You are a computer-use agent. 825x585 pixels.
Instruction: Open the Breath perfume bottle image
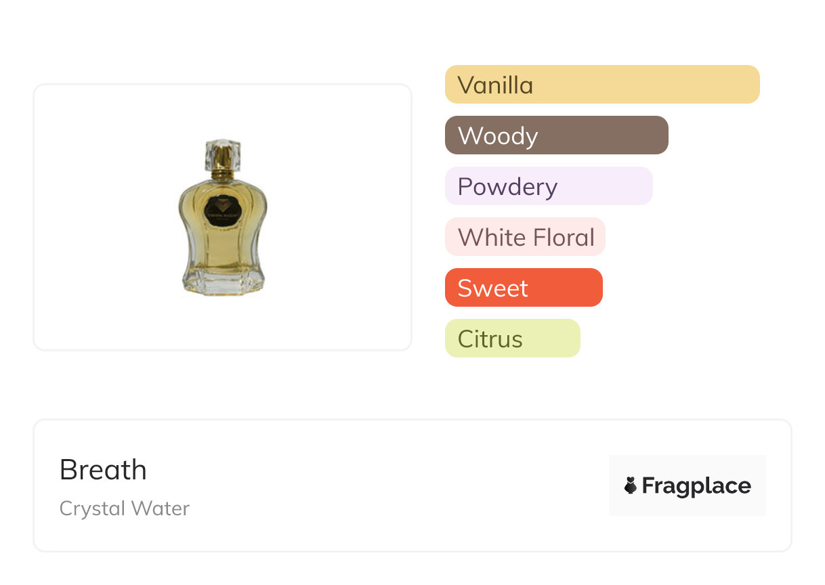pyautogui.click(x=223, y=217)
